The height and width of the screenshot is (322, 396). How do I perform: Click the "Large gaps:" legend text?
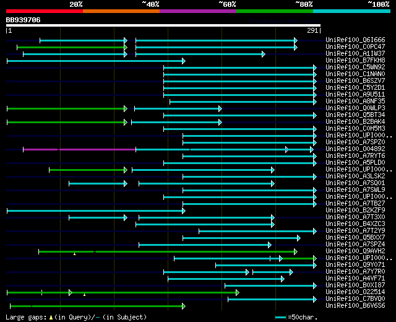click(26, 318)
